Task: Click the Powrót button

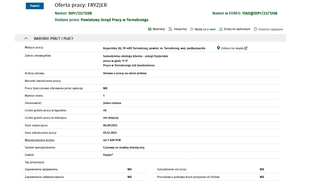Action: click(35, 6)
